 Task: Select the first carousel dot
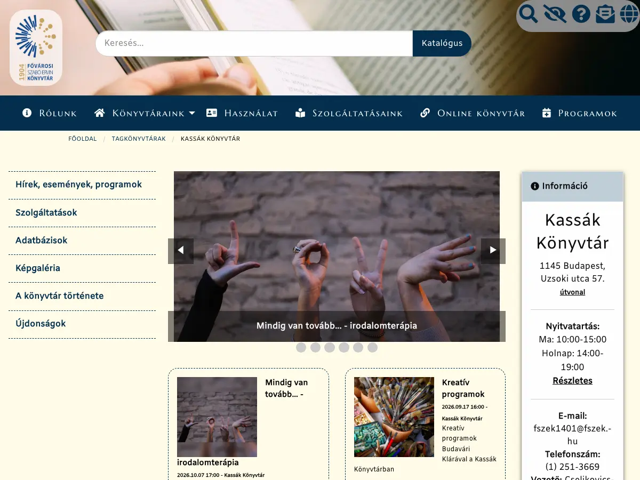[x=301, y=348]
